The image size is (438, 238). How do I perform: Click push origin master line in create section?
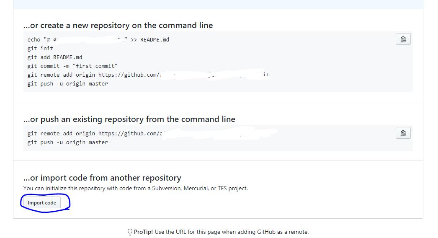click(x=67, y=84)
